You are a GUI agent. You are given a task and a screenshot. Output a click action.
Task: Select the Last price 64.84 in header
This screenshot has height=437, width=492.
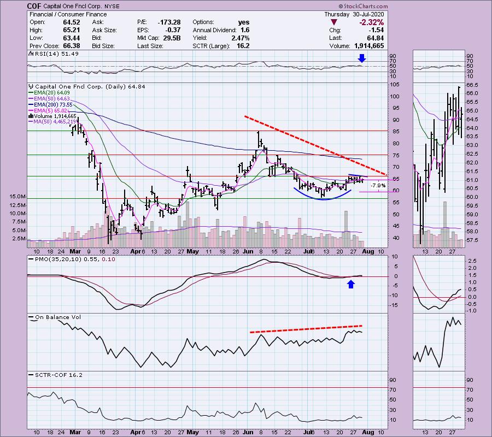[375, 38]
